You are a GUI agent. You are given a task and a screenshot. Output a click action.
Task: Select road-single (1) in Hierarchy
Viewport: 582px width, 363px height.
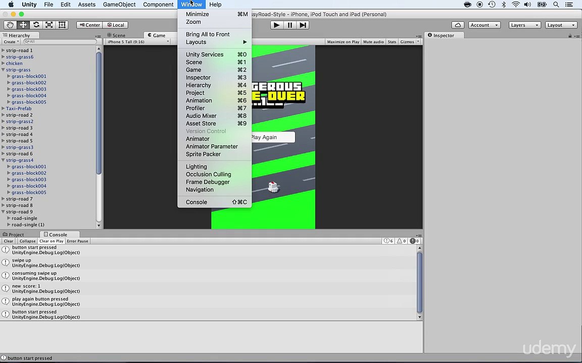pyautogui.click(x=28, y=225)
